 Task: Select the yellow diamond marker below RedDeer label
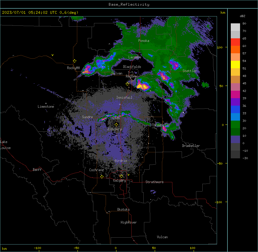[x=128, y=84]
